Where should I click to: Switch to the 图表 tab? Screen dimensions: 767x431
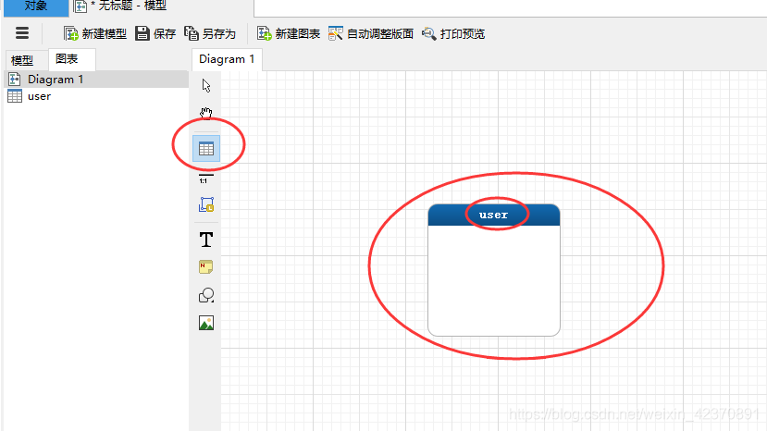click(71, 59)
